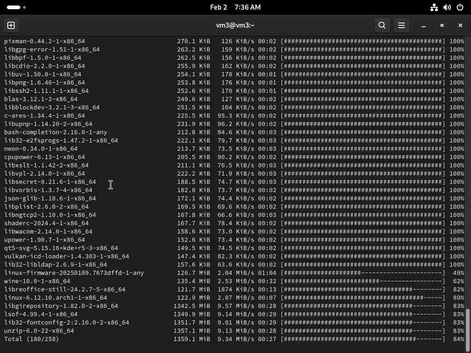Open the power menu icon

point(460,7)
